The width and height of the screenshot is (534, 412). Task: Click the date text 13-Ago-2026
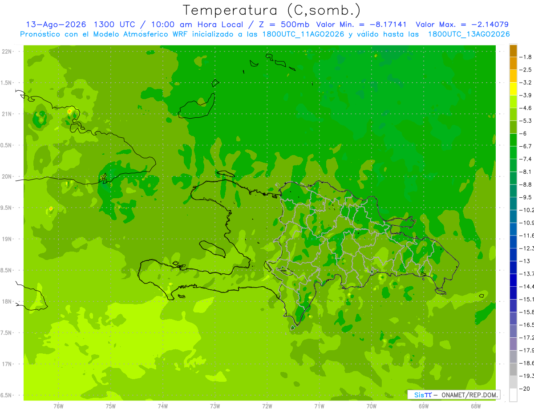click(x=56, y=24)
